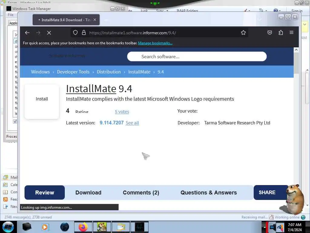
Task: Close the InstallMate 9.4 Download tab
Action: (x=95, y=20)
